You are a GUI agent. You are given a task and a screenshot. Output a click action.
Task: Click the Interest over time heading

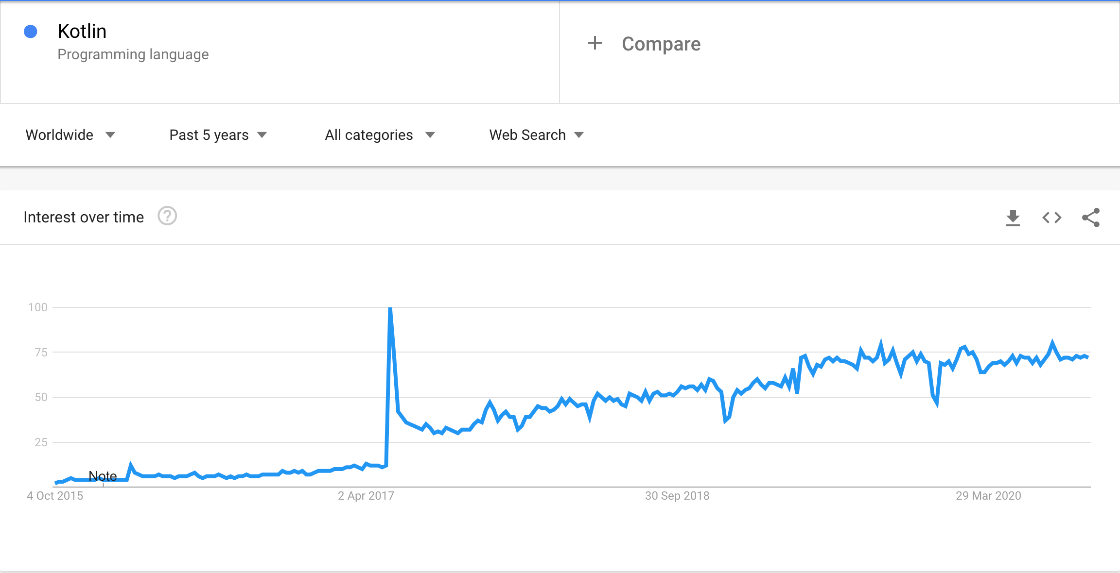84,217
